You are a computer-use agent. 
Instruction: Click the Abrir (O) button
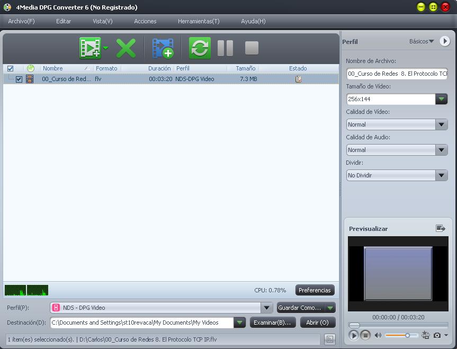(317, 323)
